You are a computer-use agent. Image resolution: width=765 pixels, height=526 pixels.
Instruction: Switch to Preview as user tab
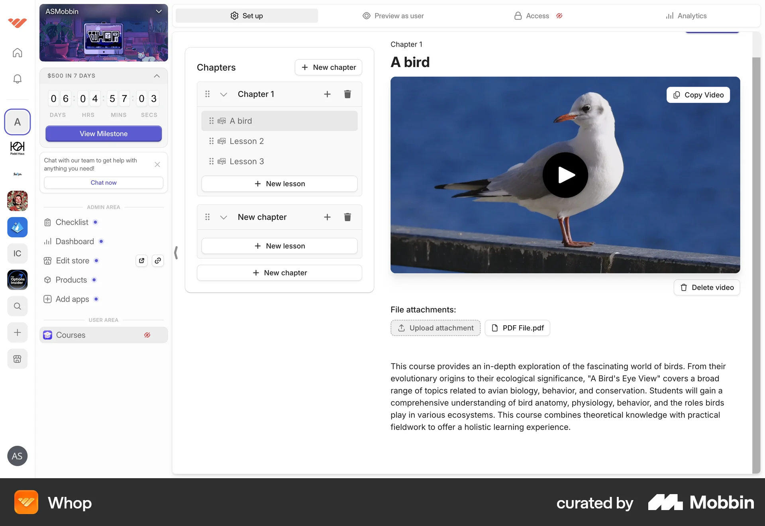tap(393, 16)
